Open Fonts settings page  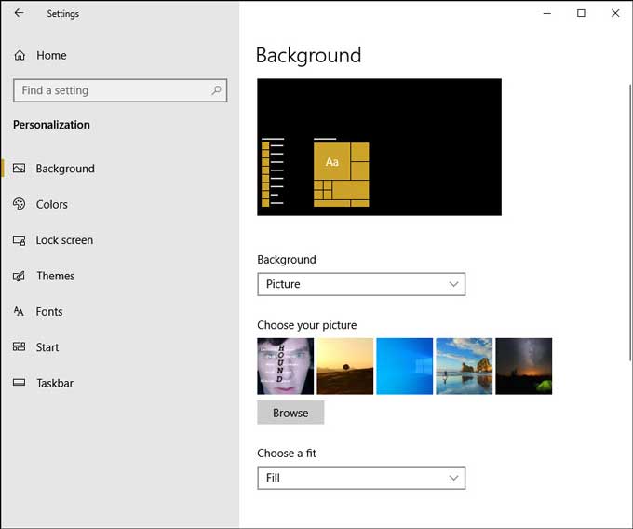point(120,311)
